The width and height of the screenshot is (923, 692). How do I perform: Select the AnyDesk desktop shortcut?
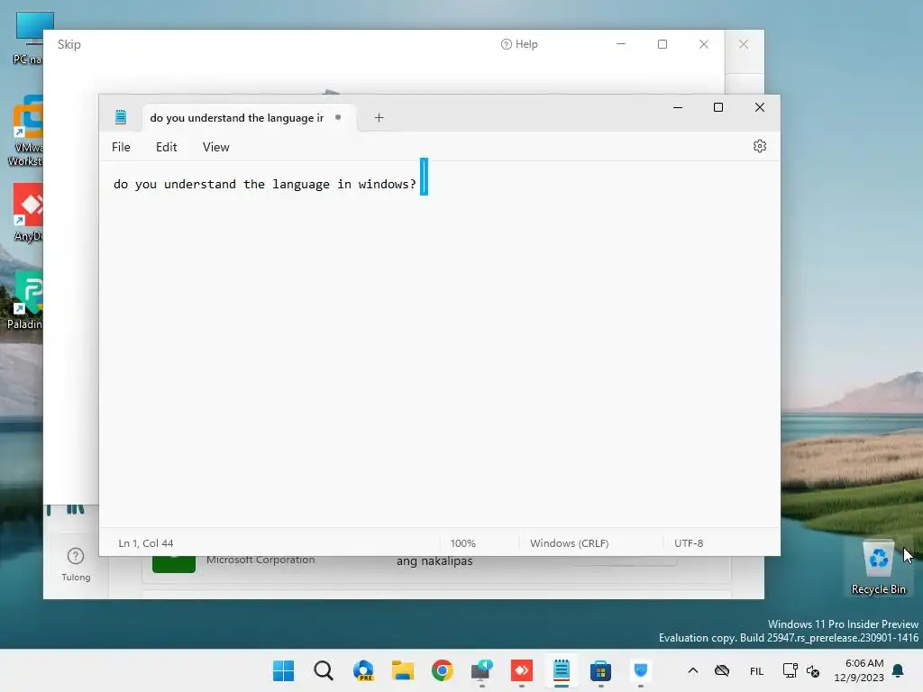[27, 212]
